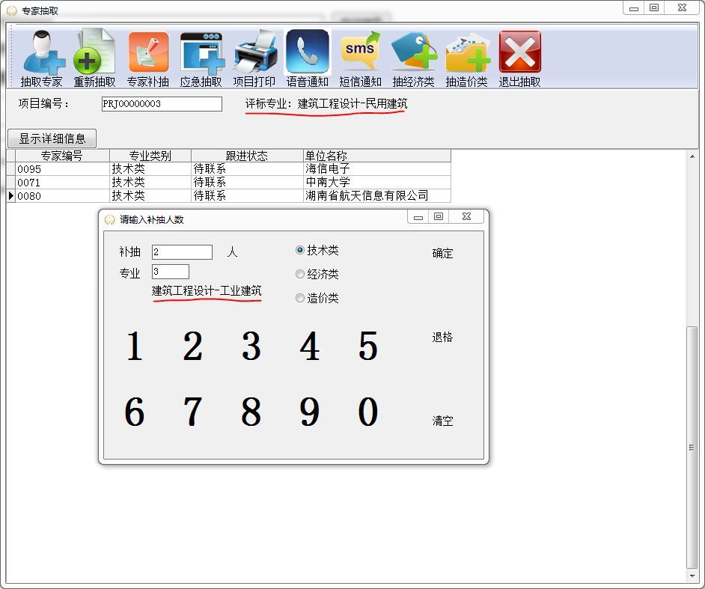Tap keypad digit 6
This screenshot has width=705, height=589.
tap(135, 412)
